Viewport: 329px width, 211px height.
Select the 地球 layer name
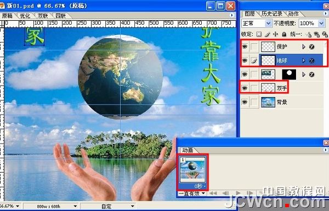282,61
